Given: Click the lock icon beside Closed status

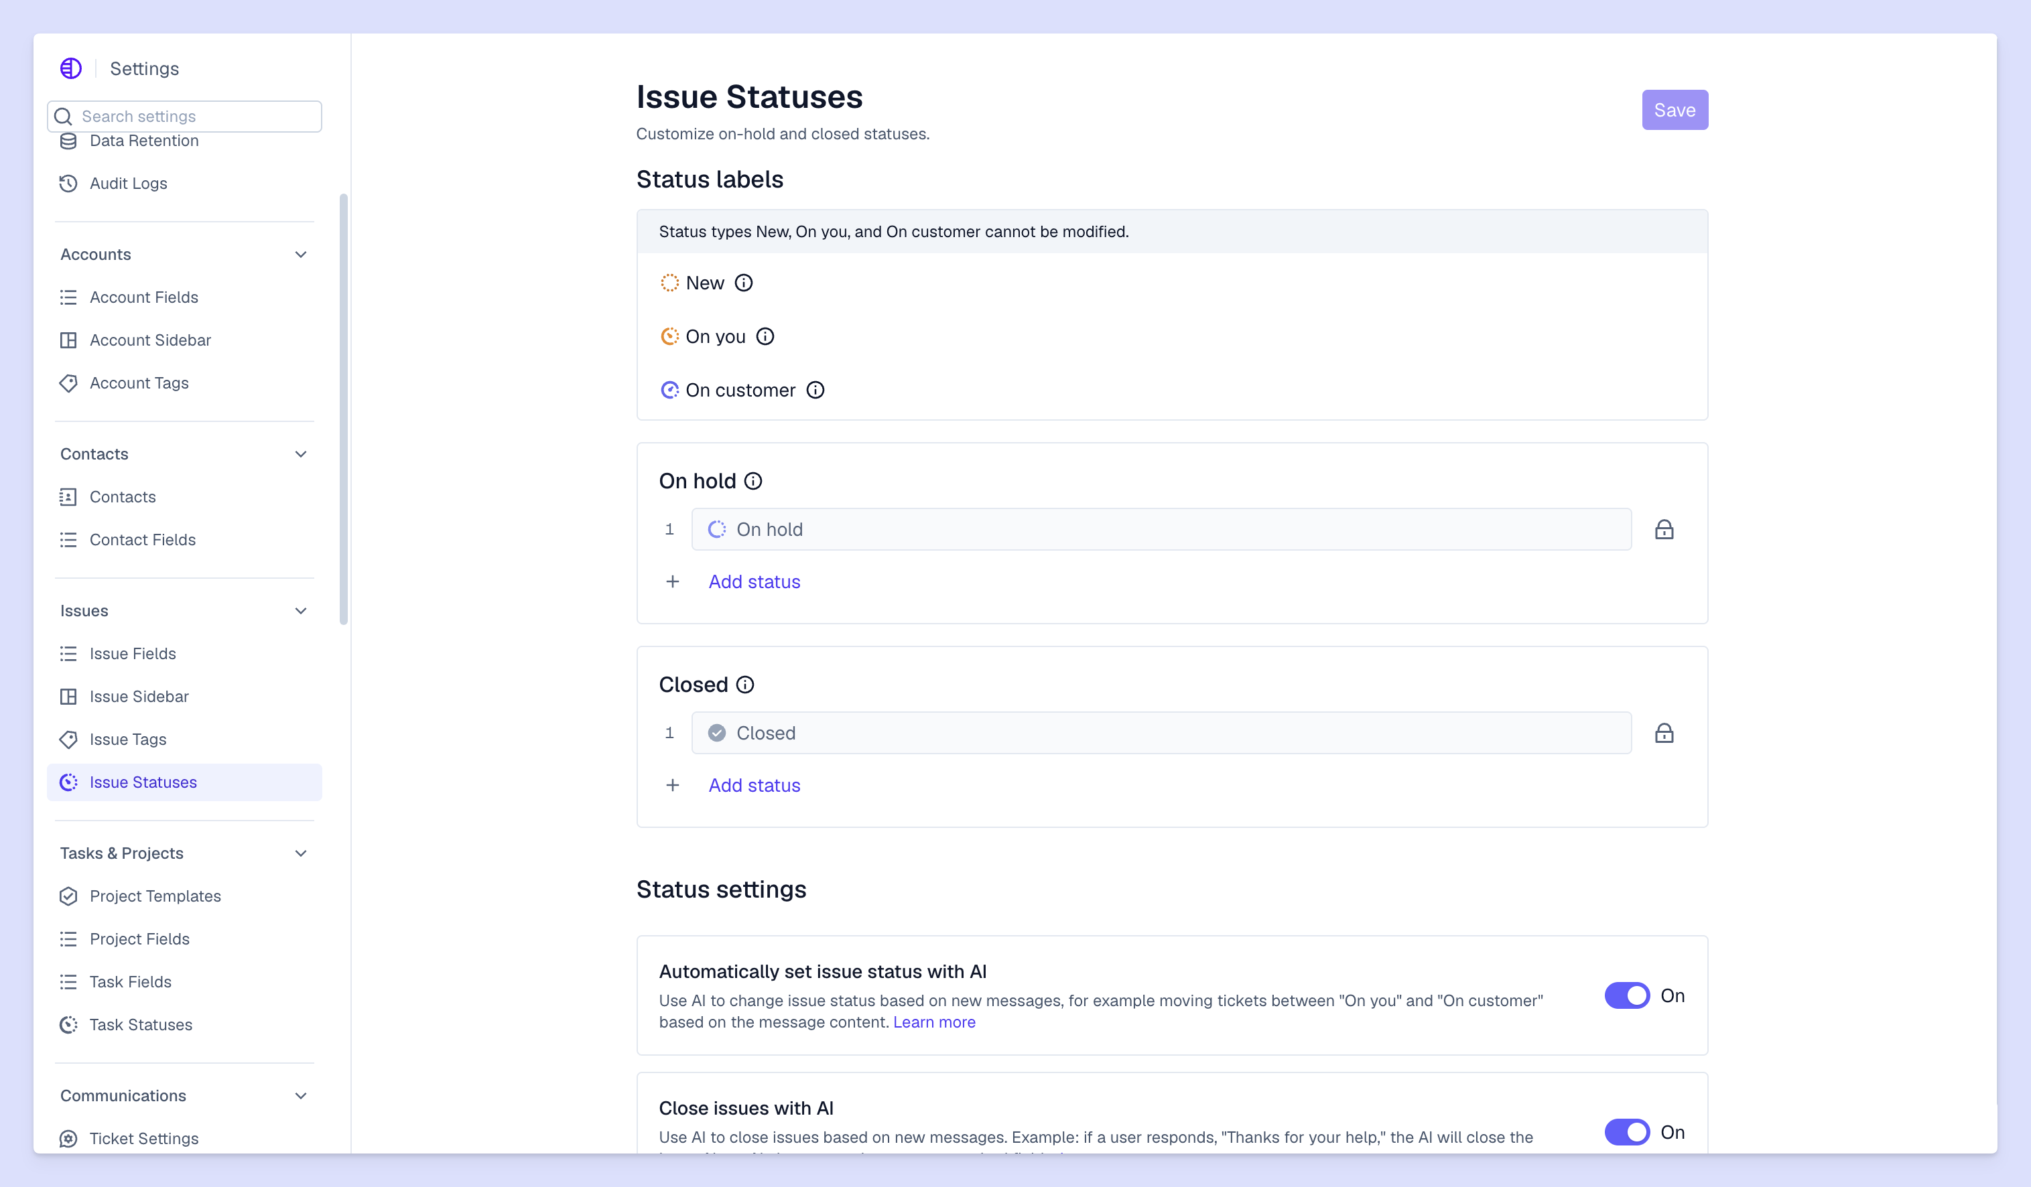Looking at the screenshot, I should 1664,734.
